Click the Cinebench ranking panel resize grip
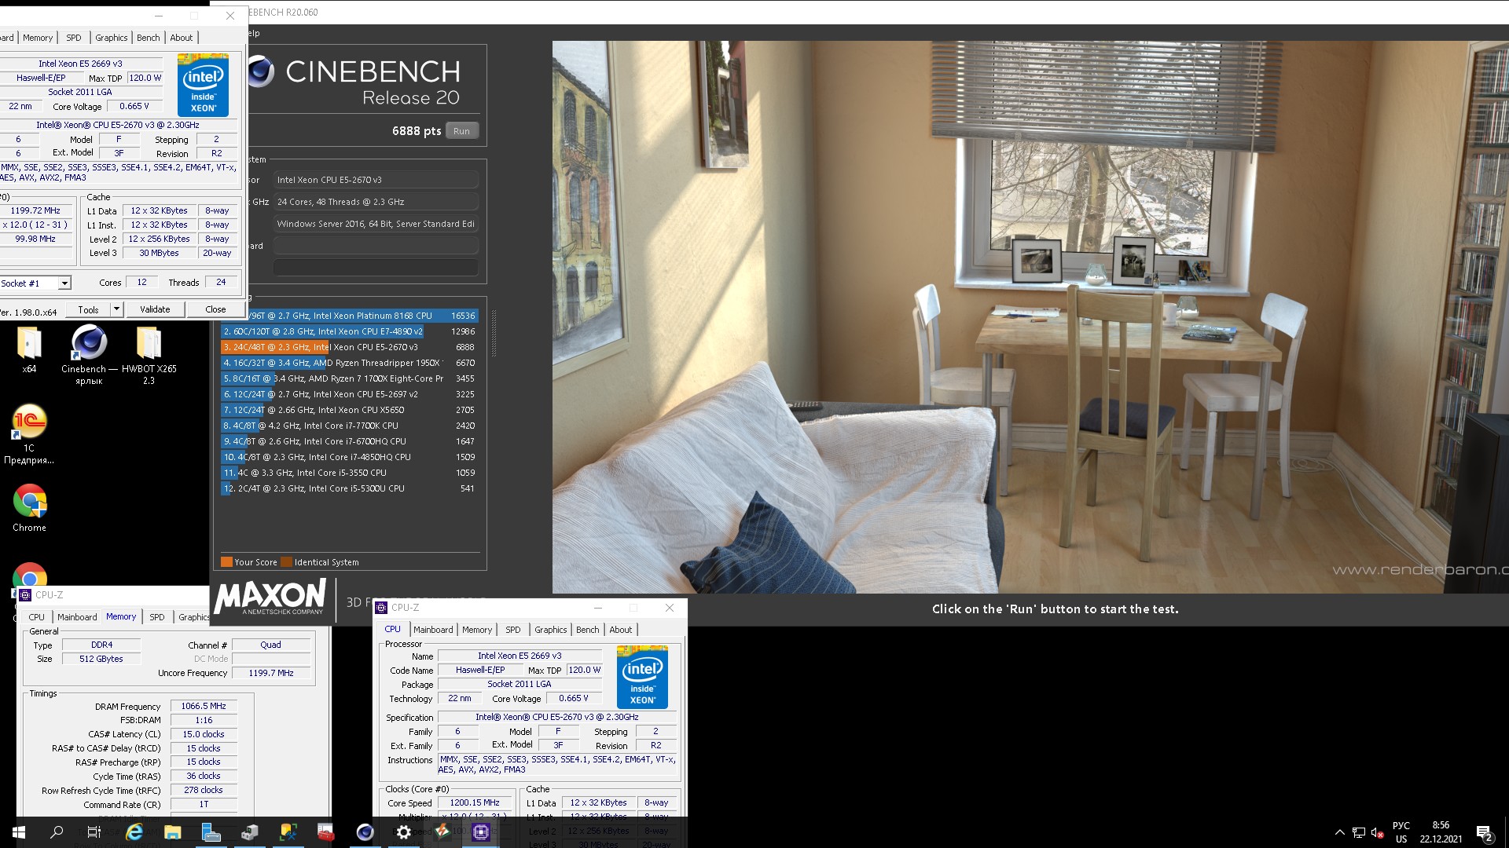 tap(494, 334)
